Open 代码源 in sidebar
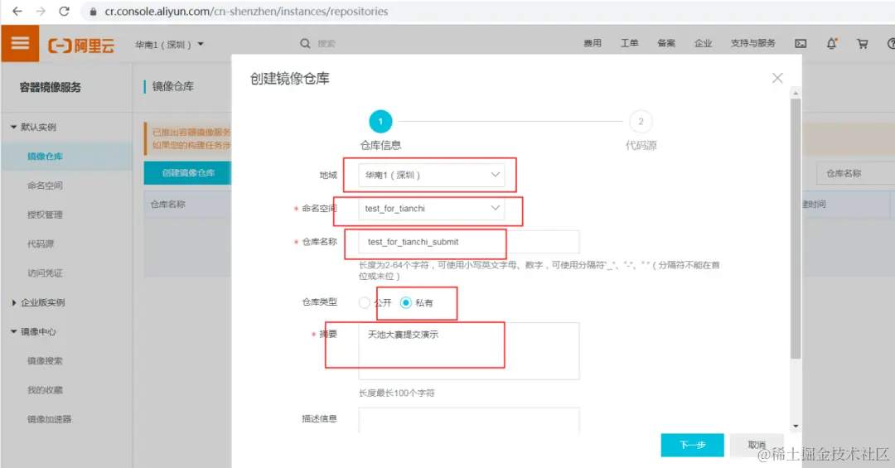The width and height of the screenshot is (895, 468). pyautogui.click(x=41, y=244)
